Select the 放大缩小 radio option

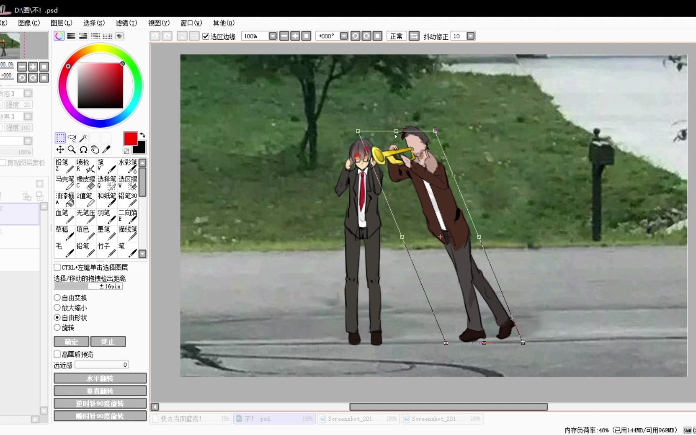[x=57, y=308]
